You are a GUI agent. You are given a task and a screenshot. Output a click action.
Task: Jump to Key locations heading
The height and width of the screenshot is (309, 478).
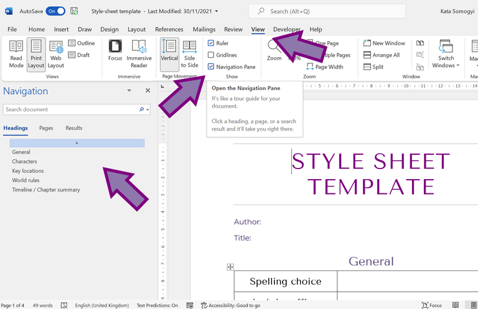click(x=28, y=171)
